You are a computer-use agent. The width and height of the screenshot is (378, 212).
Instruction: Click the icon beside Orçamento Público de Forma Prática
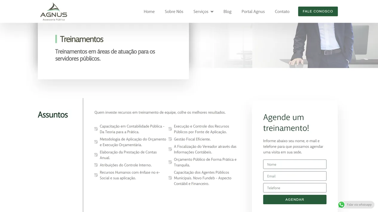170,162
